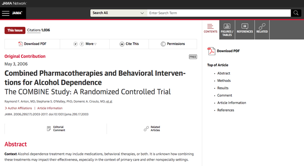Share the article on Twitter
The image size is (304, 166).
[x=76, y=44]
